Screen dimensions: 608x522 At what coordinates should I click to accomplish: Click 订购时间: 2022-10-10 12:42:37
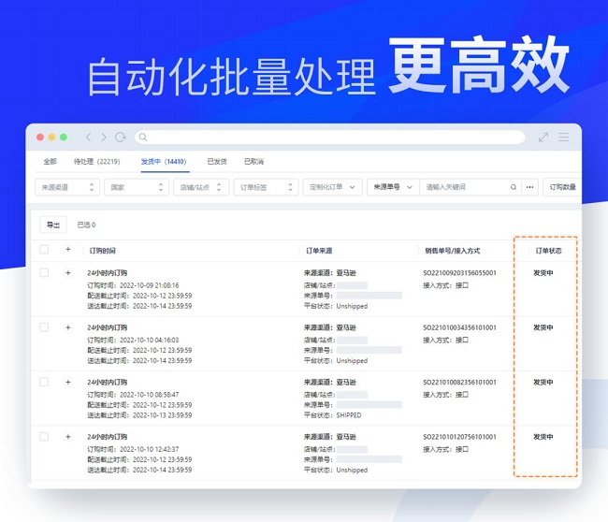pyautogui.click(x=133, y=449)
